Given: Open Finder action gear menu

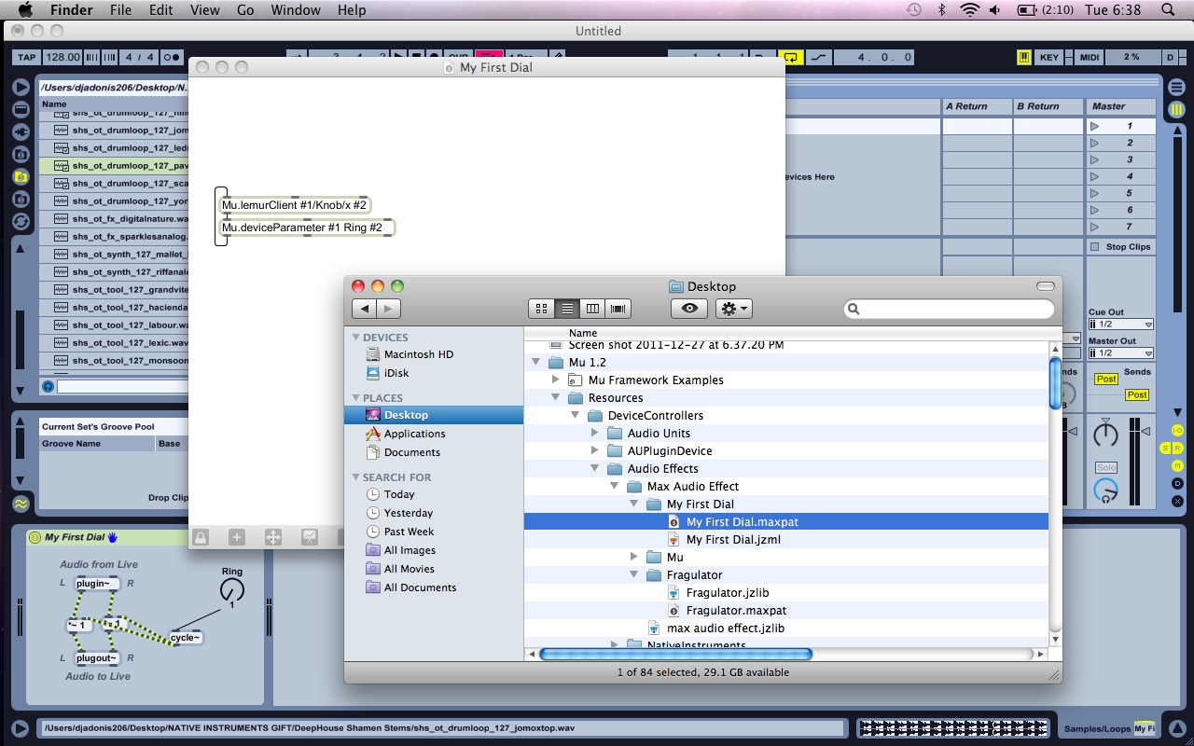Looking at the screenshot, I should (x=733, y=309).
